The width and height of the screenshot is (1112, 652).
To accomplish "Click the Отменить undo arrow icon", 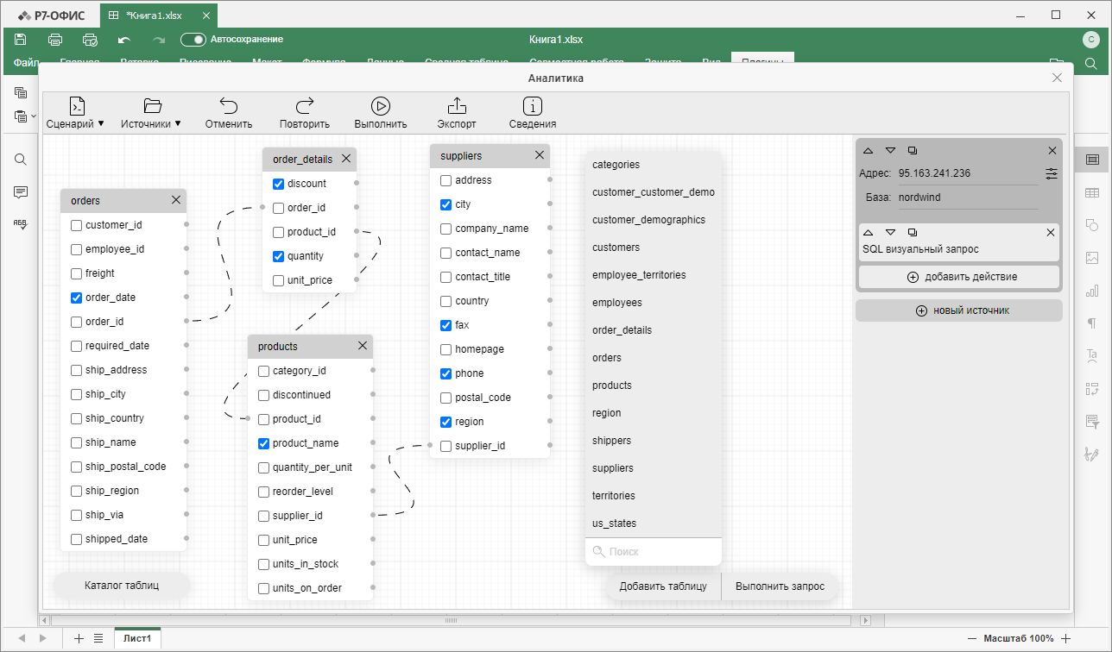I will coord(229,106).
